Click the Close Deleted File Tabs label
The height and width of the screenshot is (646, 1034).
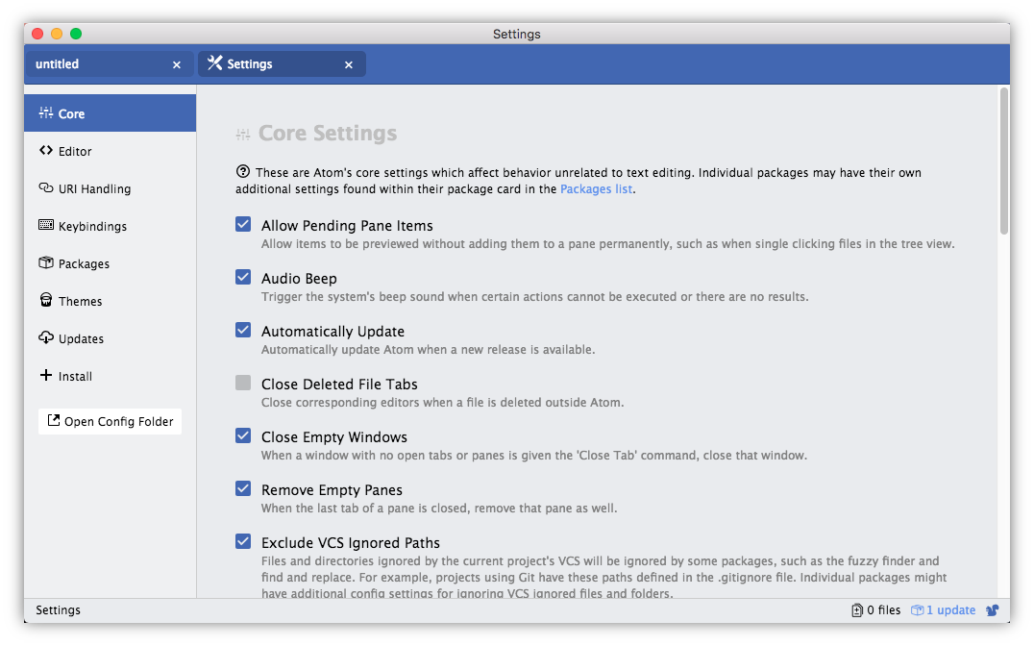(x=339, y=384)
